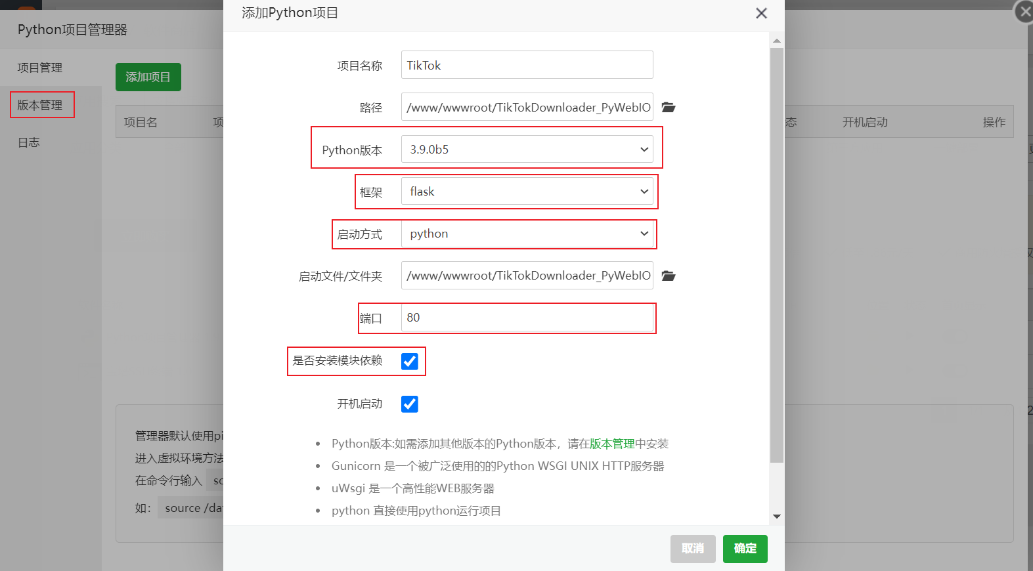Click folder icon beside 启动文件/文件夹 field
The height and width of the screenshot is (571, 1033).
click(x=668, y=276)
